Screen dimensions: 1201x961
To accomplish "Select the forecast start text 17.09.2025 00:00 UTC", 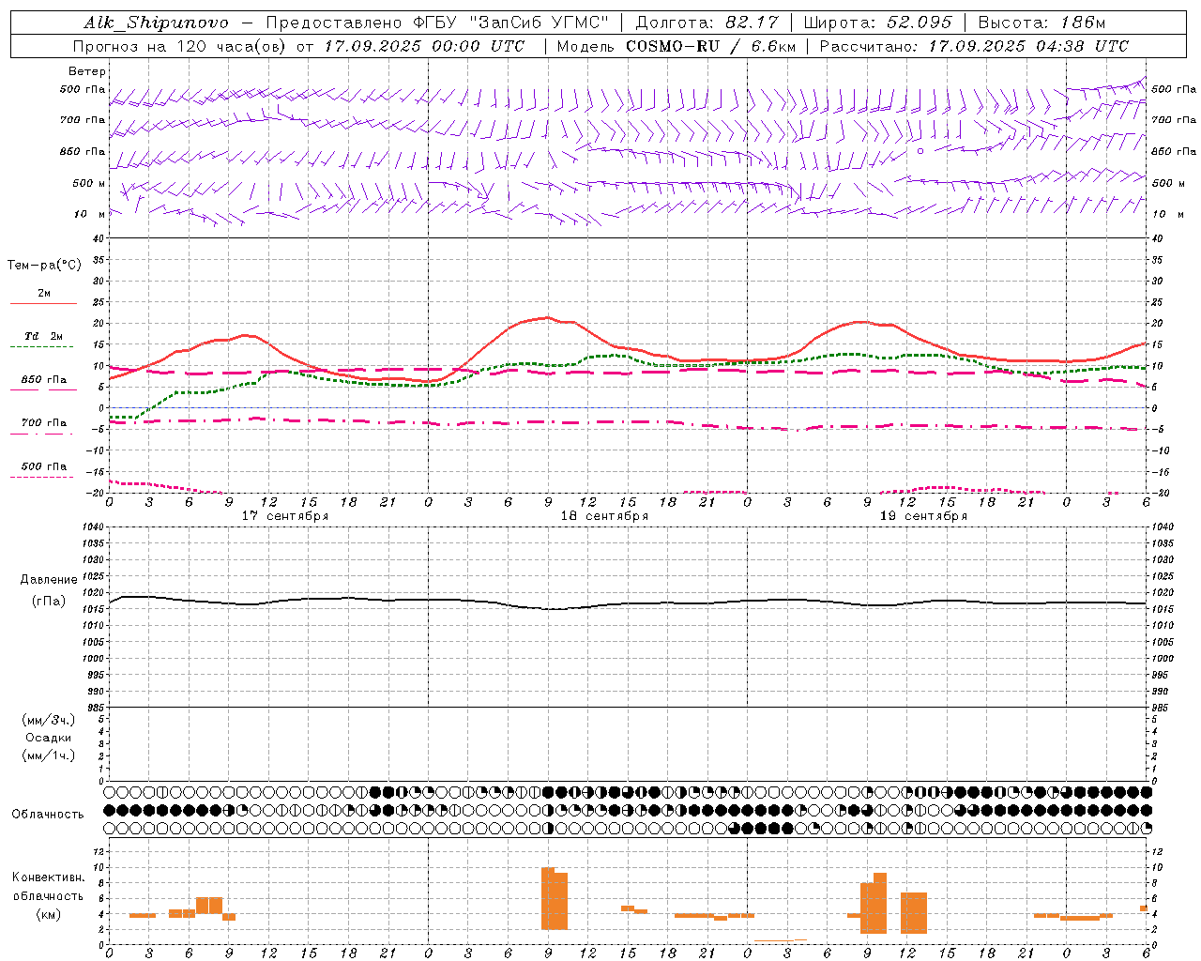I will click(424, 46).
